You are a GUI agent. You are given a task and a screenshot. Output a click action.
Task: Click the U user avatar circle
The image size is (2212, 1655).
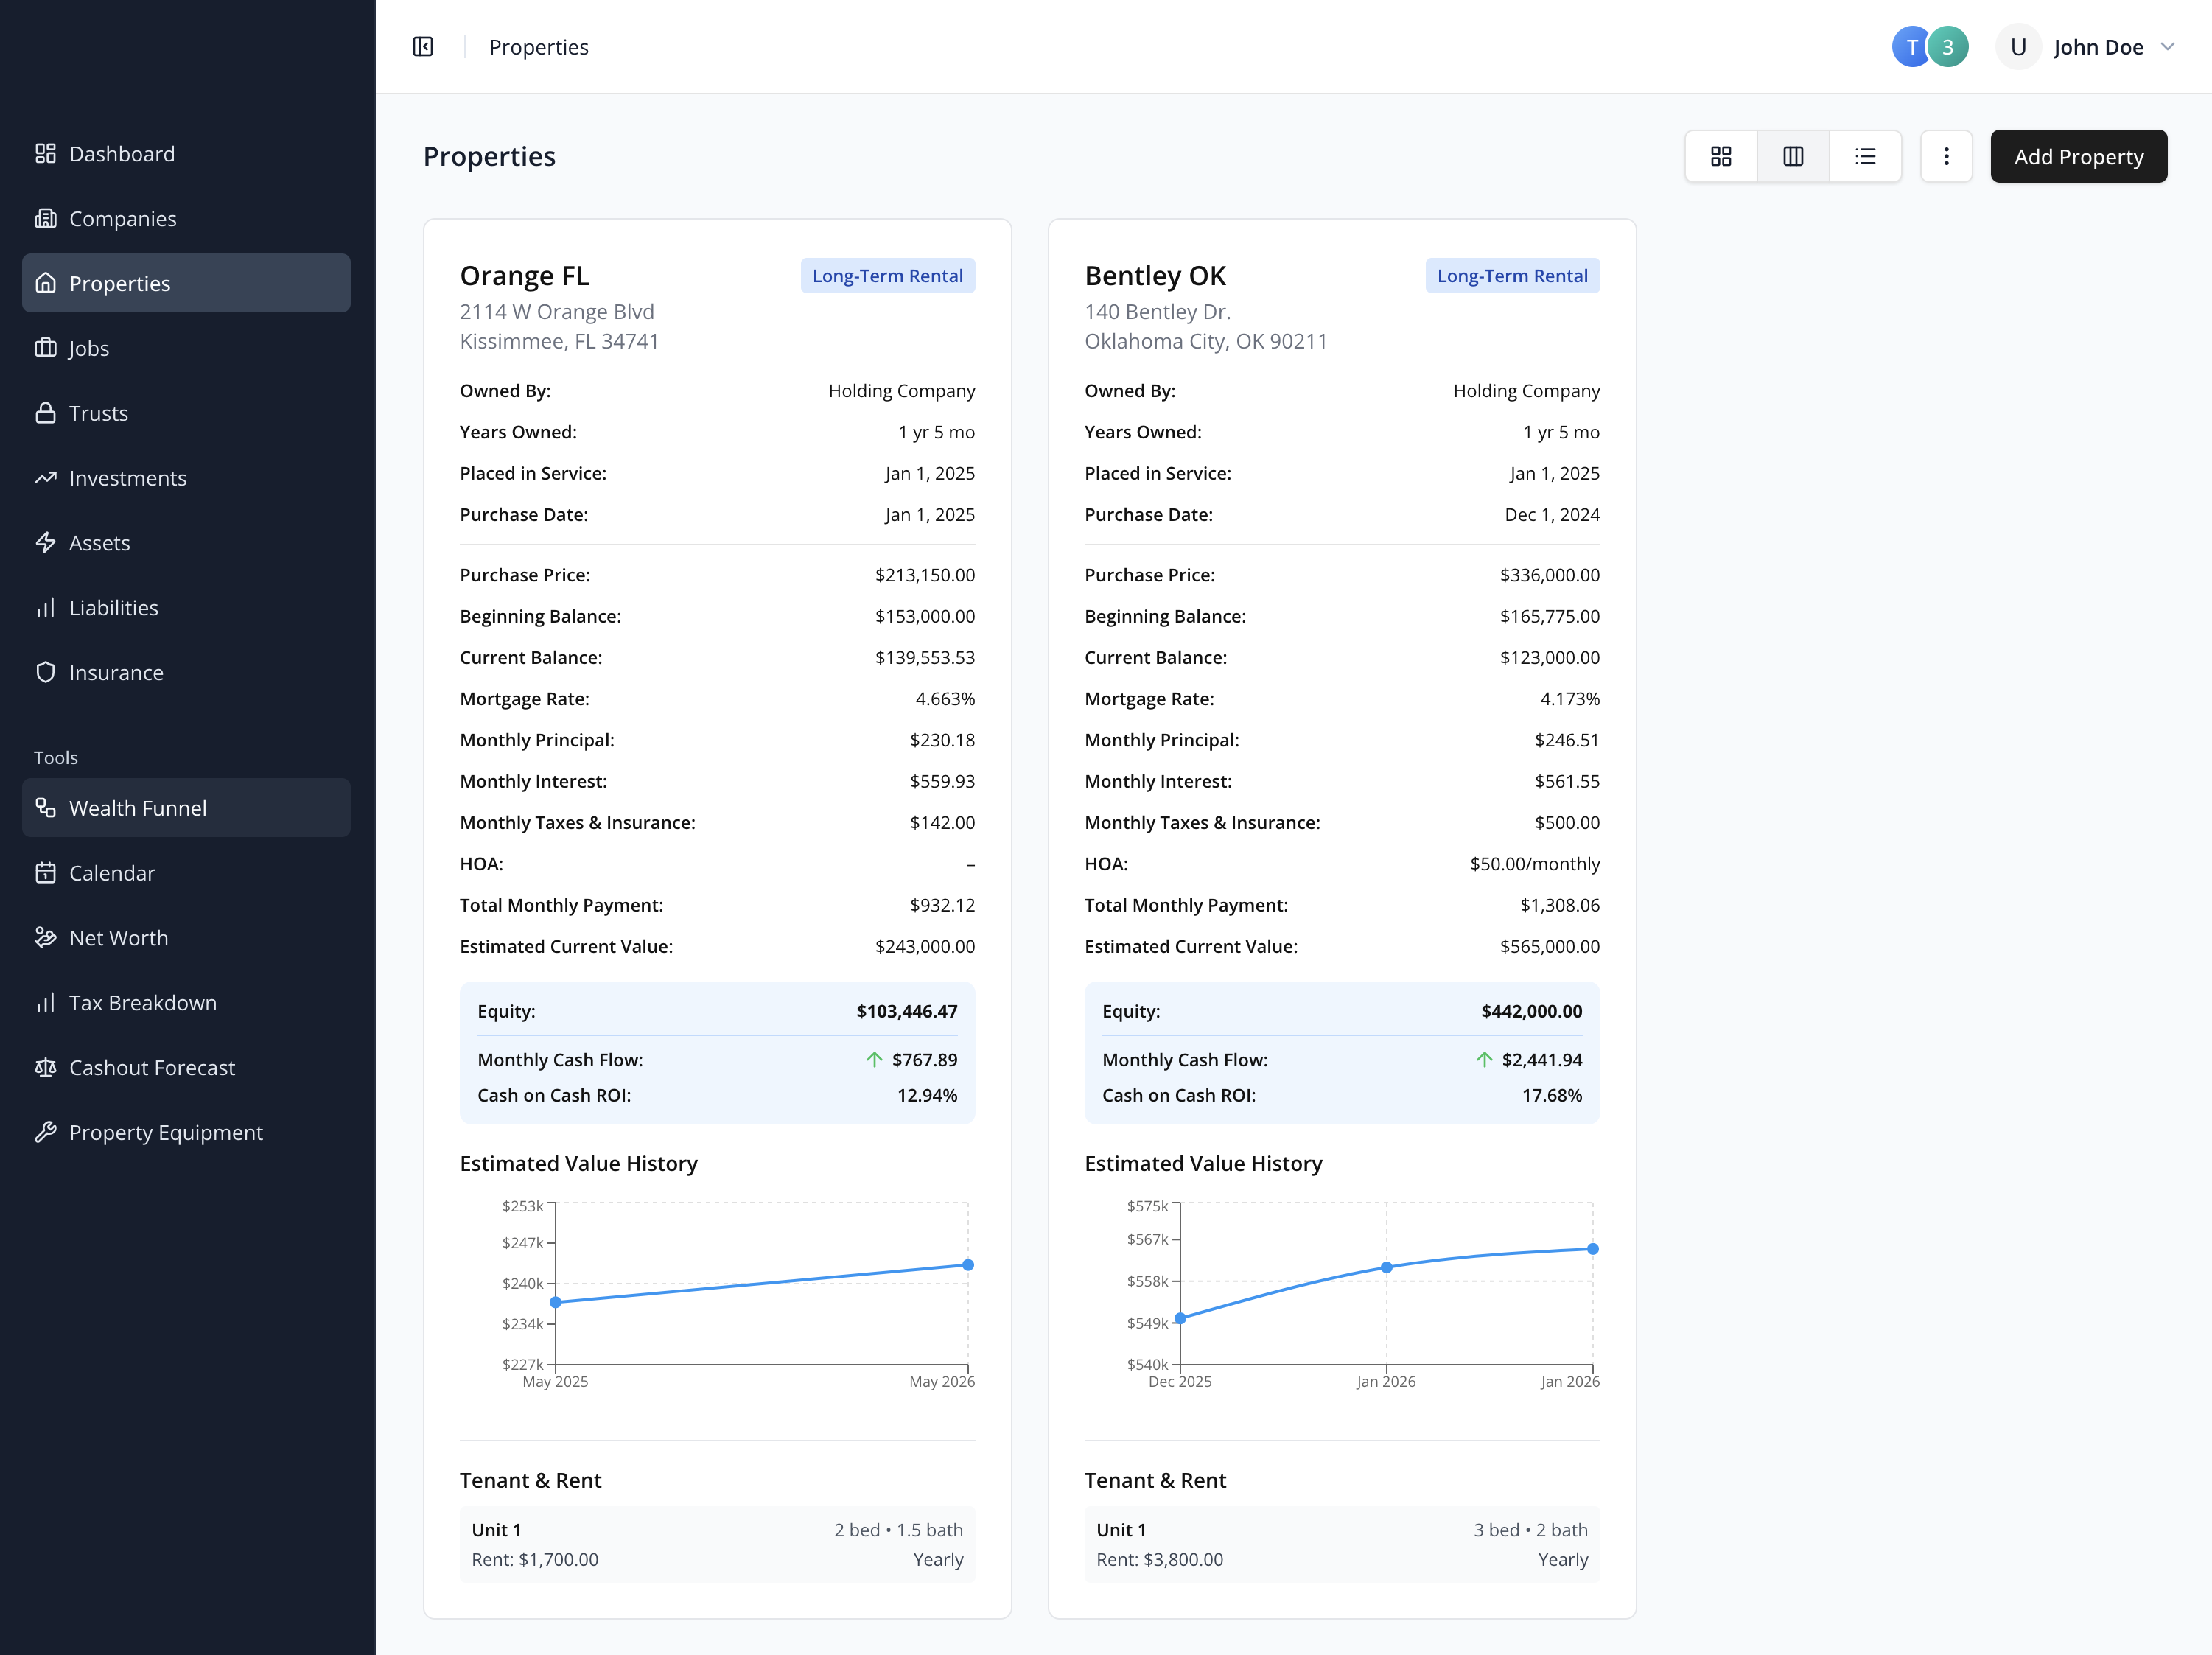click(2018, 47)
